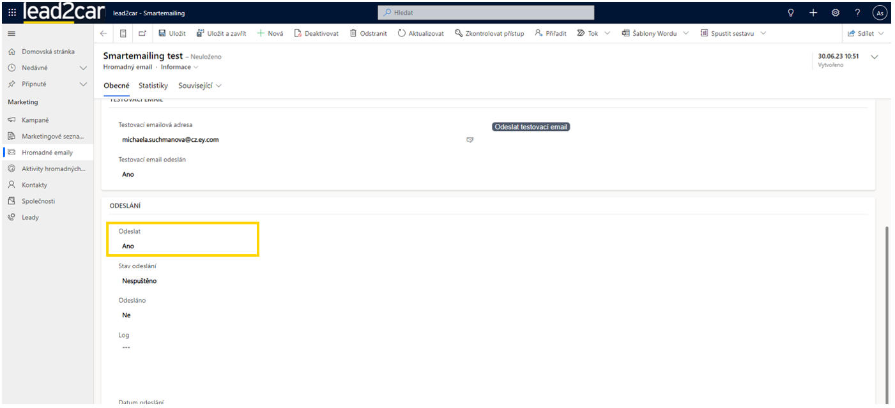Click the plus quick create icon
Viewport: 895px width, 408px height.
click(813, 13)
